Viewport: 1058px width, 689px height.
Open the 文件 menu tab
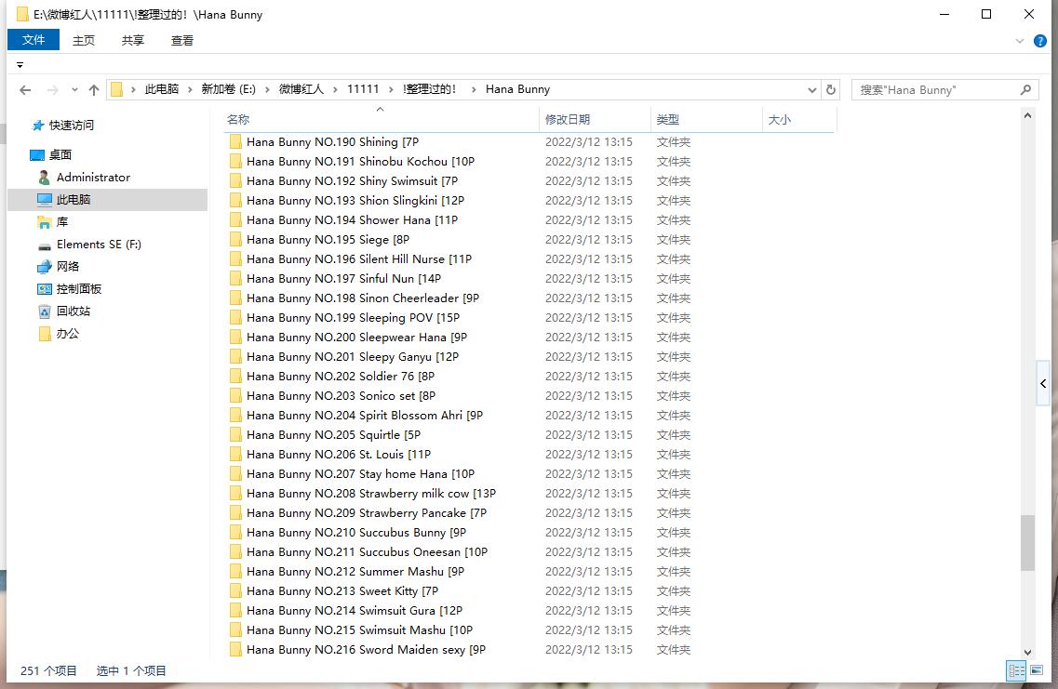pyautogui.click(x=33, y=40)
